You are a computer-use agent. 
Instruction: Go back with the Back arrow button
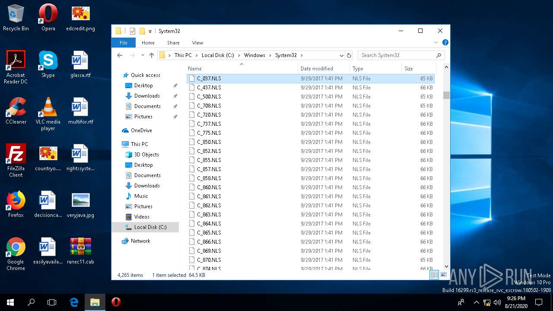[120, 55]
